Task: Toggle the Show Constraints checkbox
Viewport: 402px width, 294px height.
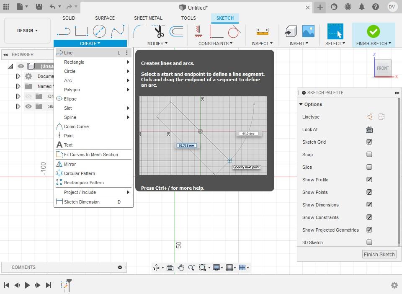Action: point(369,217)
